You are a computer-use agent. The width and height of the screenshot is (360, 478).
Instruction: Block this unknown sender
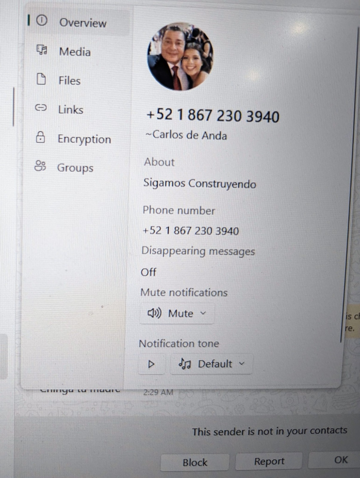tap(195, 462)
